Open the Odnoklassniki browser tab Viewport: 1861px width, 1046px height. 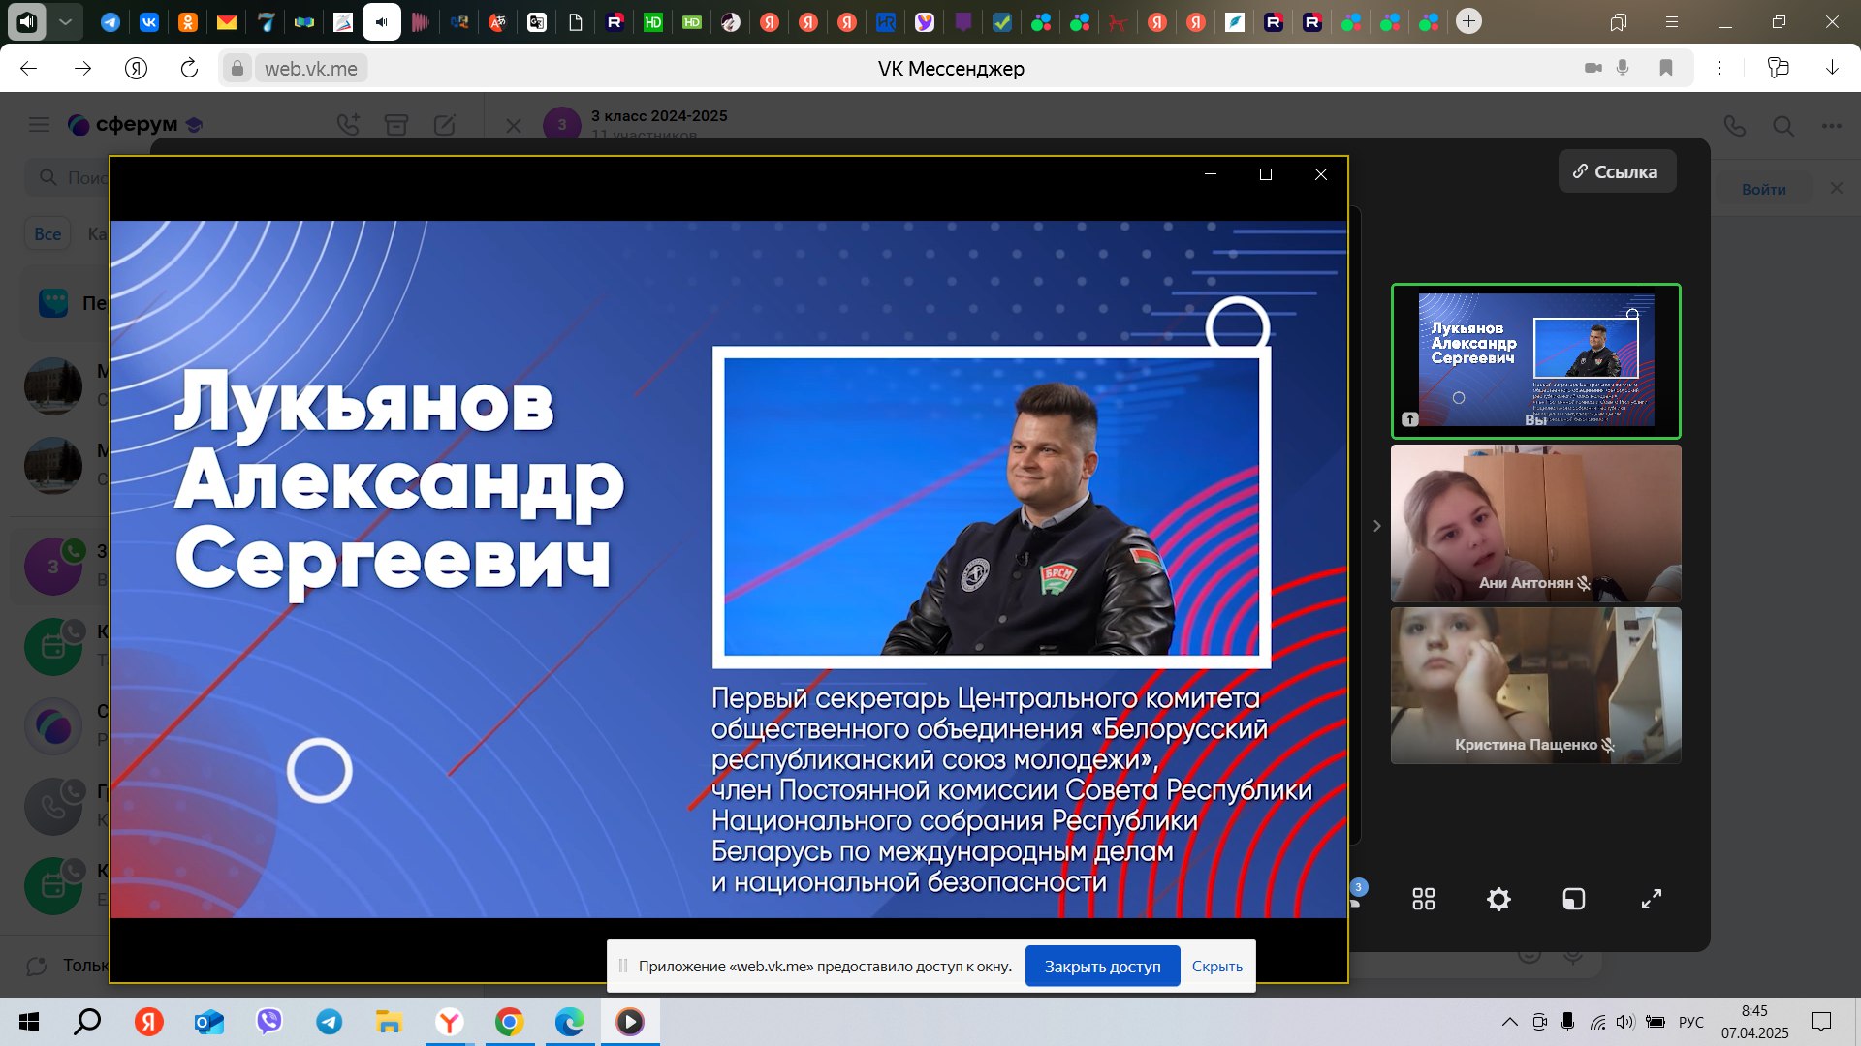(x=188, y=21)
